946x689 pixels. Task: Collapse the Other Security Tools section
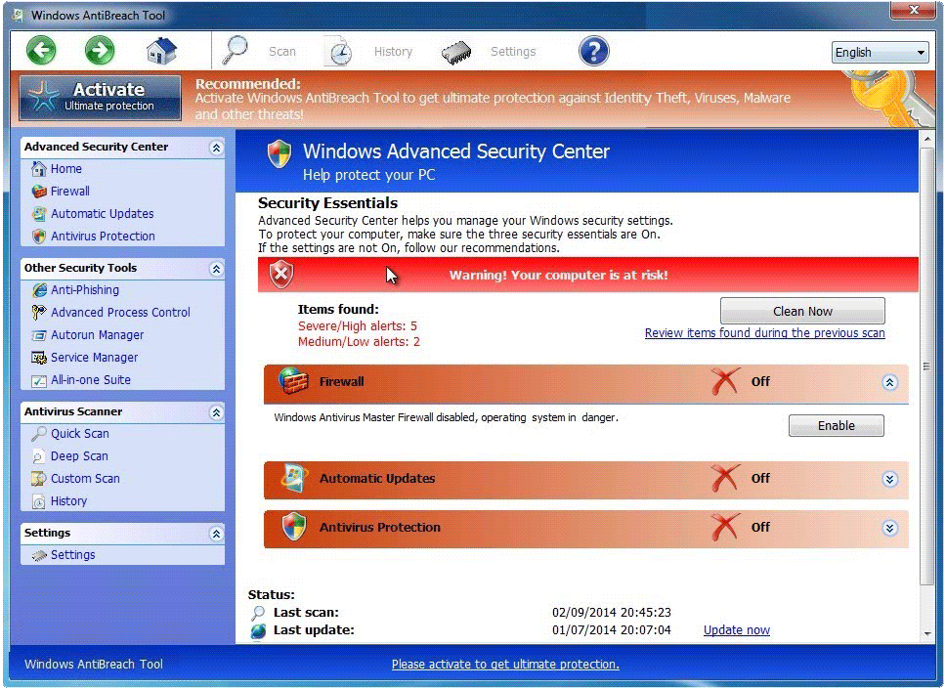[x=216, y=269]
